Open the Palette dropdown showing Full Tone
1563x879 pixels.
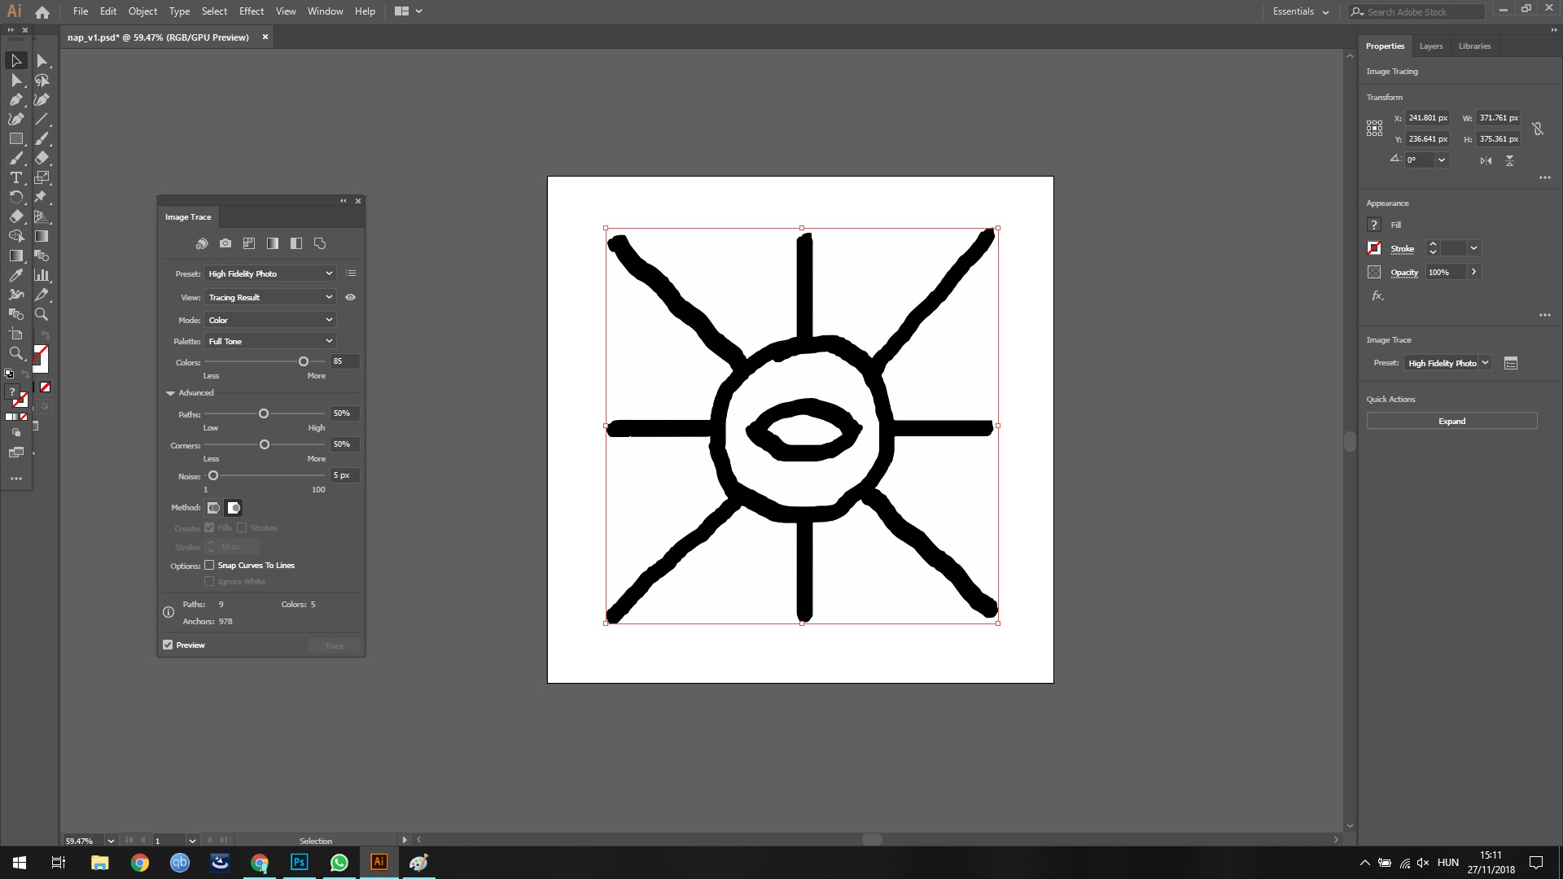tap(269, 341)
